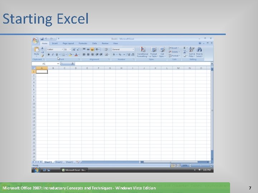The width and height of the screenshot is (258, 193).
Task: Click the Increase Font Size icon
Action: click(x=74, y=49)
